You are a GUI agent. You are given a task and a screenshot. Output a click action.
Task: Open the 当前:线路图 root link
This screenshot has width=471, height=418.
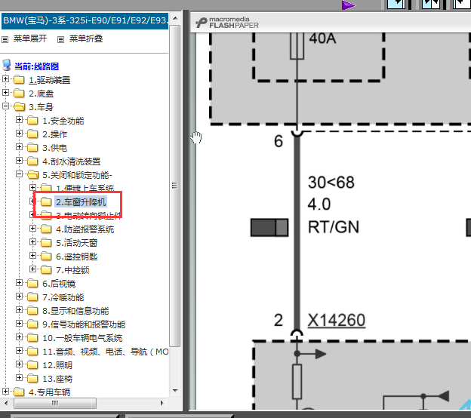pos(37,66)
